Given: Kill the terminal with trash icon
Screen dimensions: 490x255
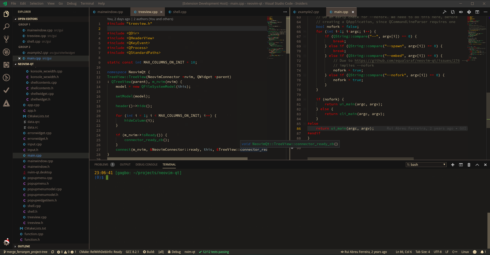Looking at the screenshot, I should [469, 165].
